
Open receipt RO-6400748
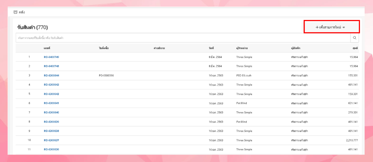point(51,66)
